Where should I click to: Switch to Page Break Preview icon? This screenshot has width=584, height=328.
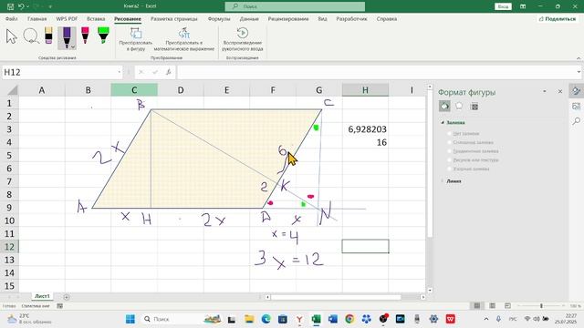(507, 306)
